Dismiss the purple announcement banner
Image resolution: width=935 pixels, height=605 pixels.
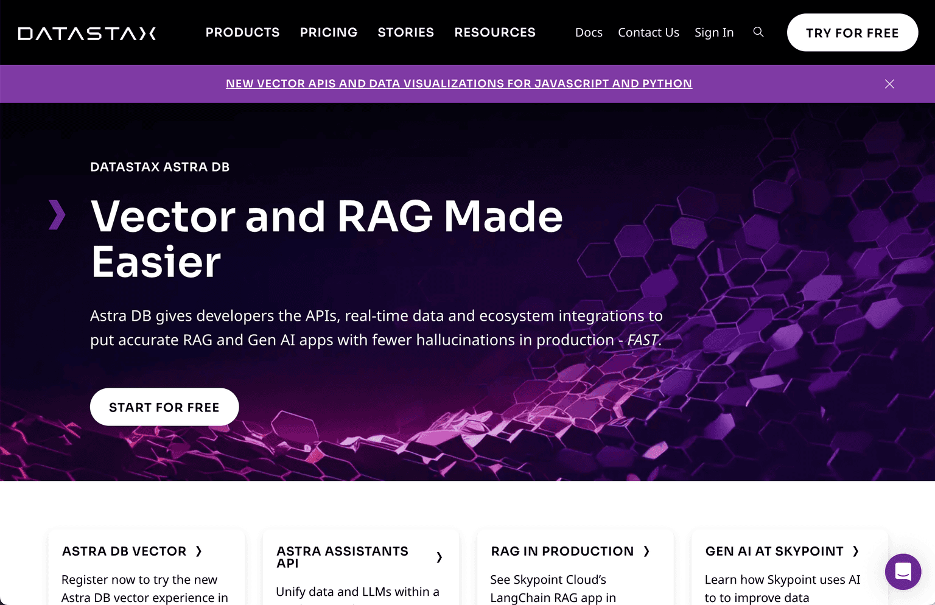[889, 84]
